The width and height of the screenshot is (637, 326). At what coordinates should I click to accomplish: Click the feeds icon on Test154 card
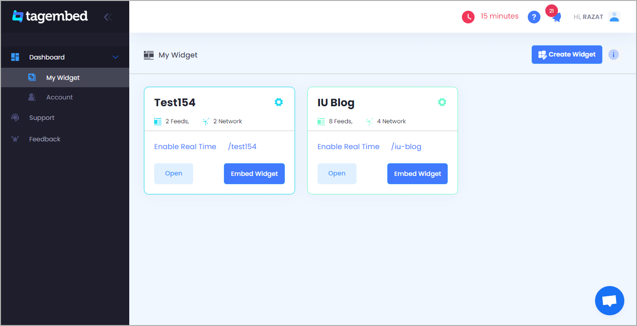(158, 121)
